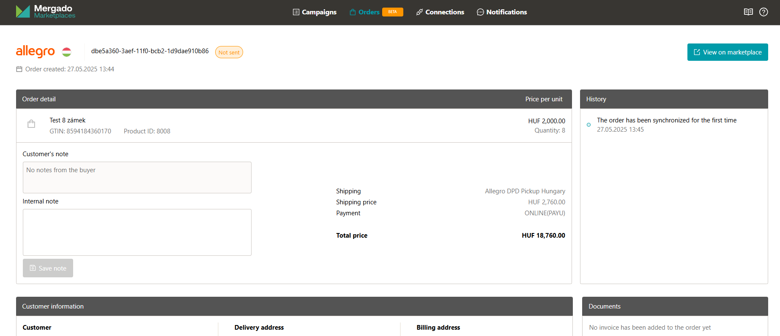Click the Mergado Marketplaces logo
Viewport: 780px width, 336px height.
pyautogui.click(x=45, y=12)
